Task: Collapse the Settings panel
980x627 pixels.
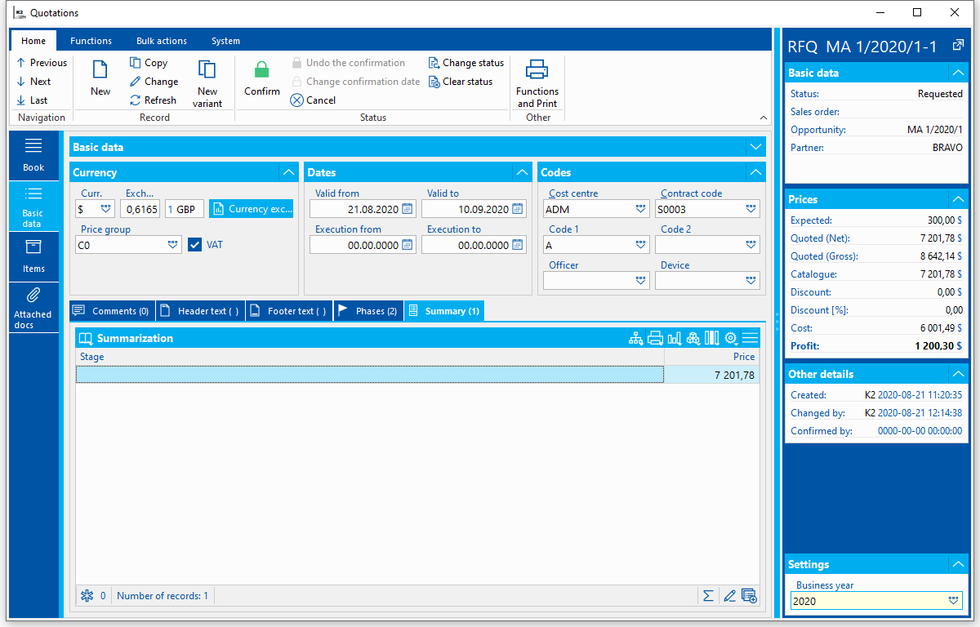Action: [958, 564]
